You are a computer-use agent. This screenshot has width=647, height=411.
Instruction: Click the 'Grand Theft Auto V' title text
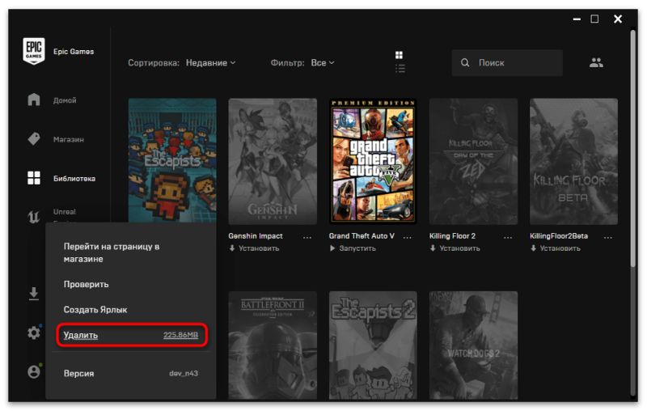[x=362, y=236]
